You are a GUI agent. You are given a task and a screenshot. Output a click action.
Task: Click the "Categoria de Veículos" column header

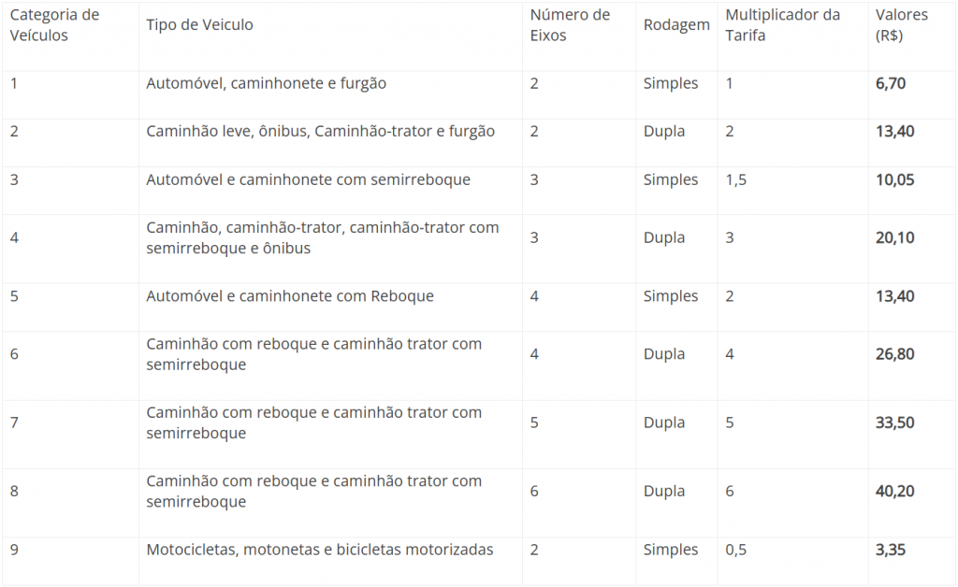tap(54, 25)
